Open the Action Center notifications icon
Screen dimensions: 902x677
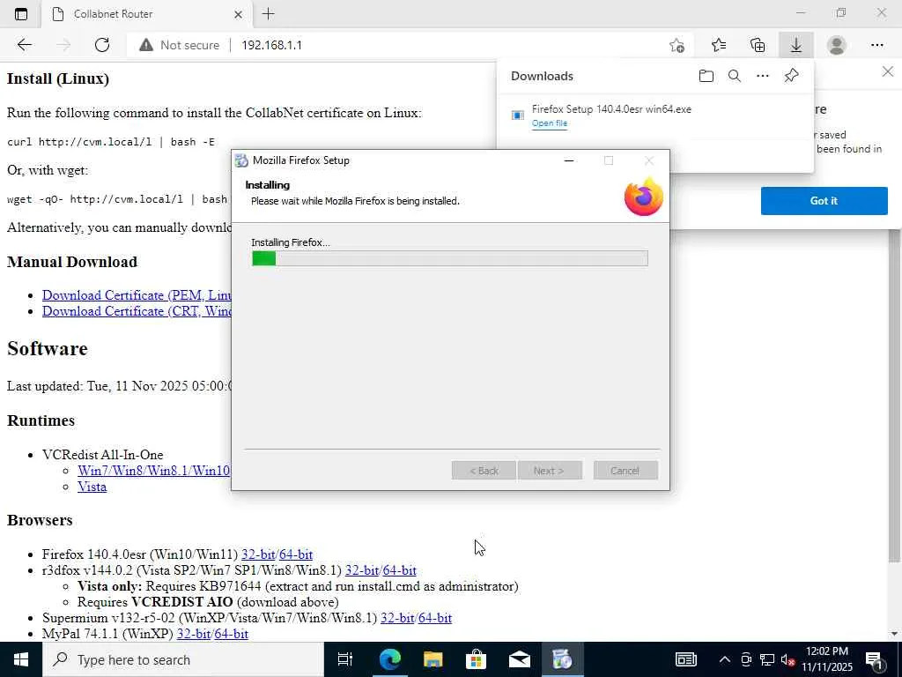click(x=875, y=660)
